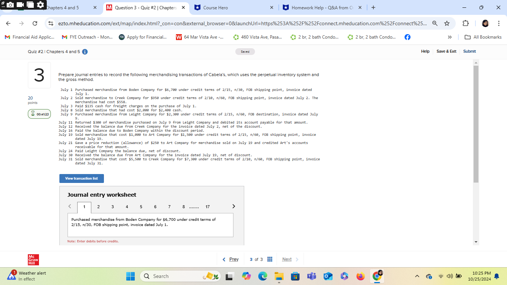Screen dimensions: 507x285
Task: Open the Apply for Financial... bookmark
Action: 143,37
